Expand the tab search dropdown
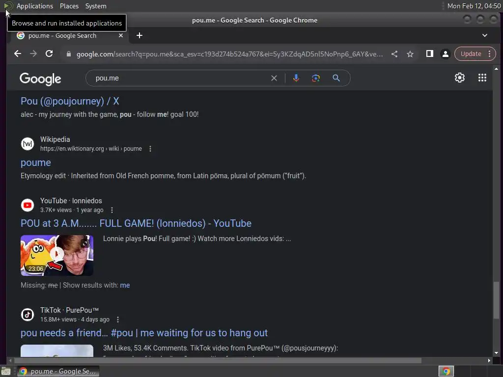Image resolution: width=503 pixels, height=377 pixels. coord(485,35)
